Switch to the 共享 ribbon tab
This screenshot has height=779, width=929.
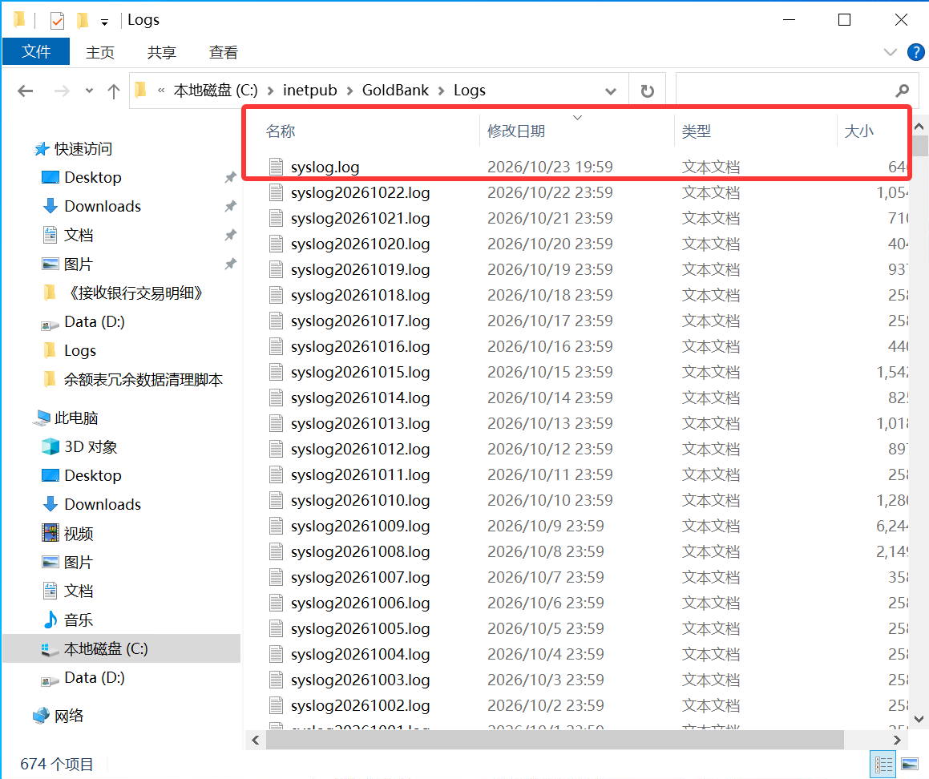tap(162, 52)
